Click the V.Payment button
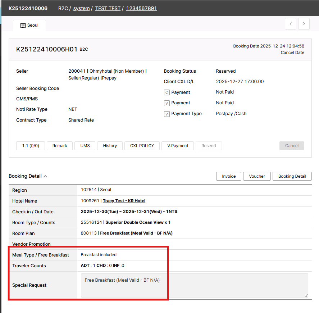319x313 pixels. [x=178, y=146]
